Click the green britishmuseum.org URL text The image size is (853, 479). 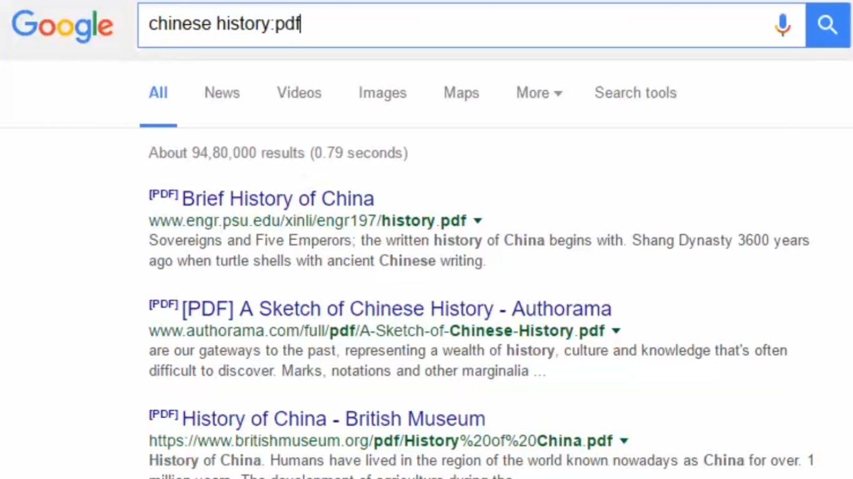(x=380, y=441)
